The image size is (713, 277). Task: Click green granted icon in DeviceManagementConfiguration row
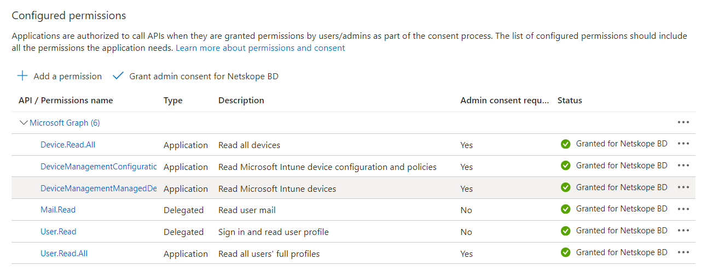566,166
